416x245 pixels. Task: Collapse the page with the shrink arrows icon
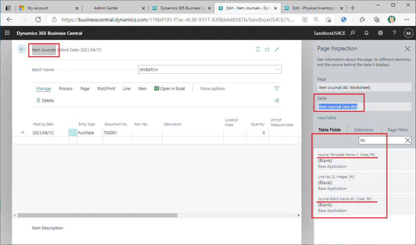click(x=277, y=49)
